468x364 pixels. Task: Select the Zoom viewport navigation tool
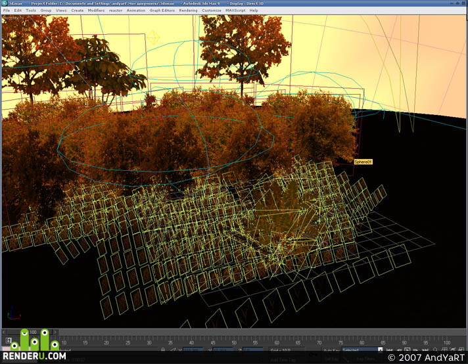point(436,350)
